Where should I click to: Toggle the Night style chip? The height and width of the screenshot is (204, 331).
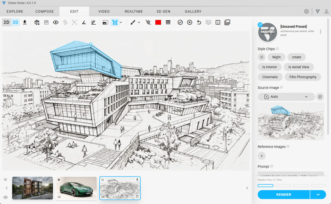276,57
